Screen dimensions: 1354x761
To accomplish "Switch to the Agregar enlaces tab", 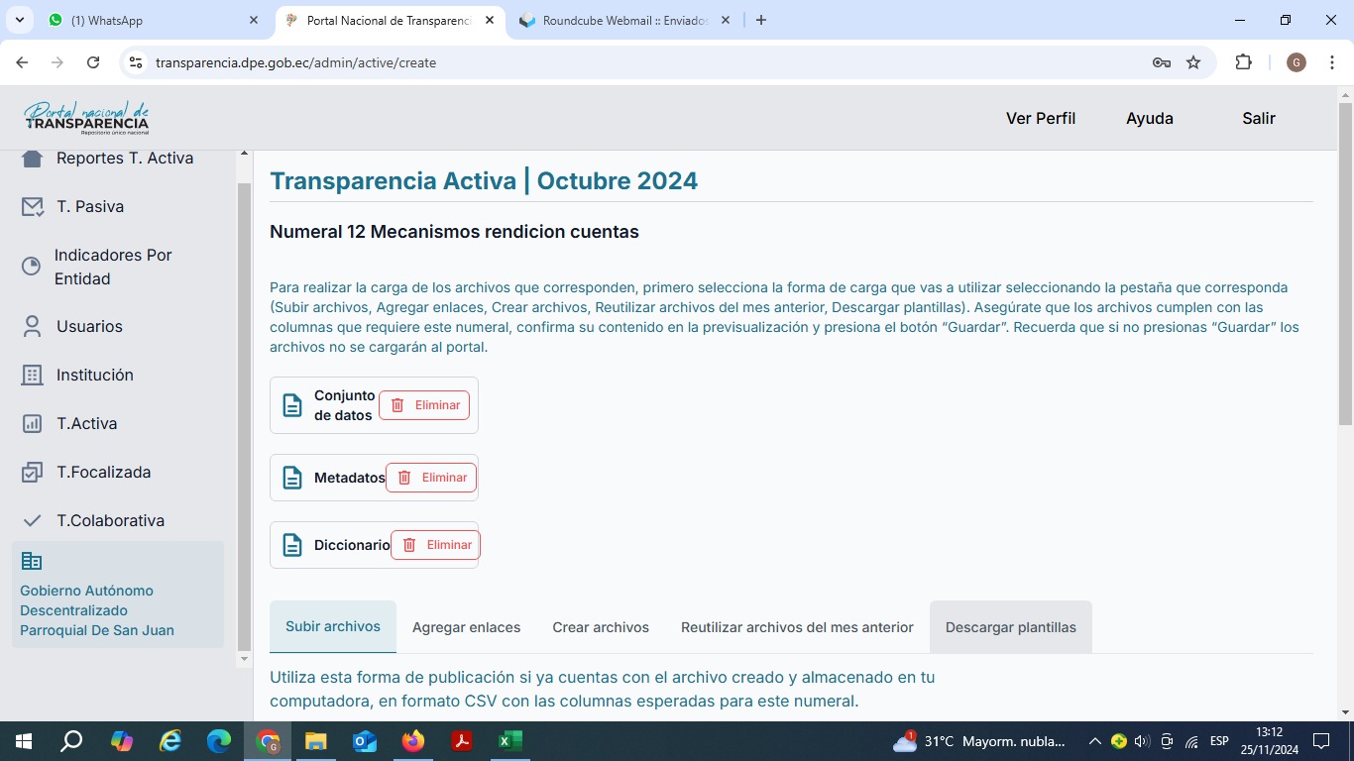I will click(466, 627).
